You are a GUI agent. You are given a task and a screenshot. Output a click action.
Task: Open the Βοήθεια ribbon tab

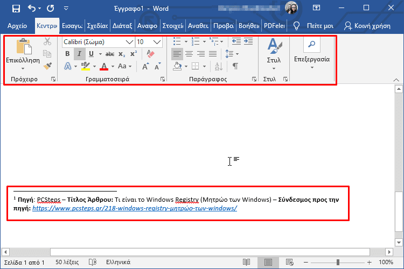click(x=249, y=26)
